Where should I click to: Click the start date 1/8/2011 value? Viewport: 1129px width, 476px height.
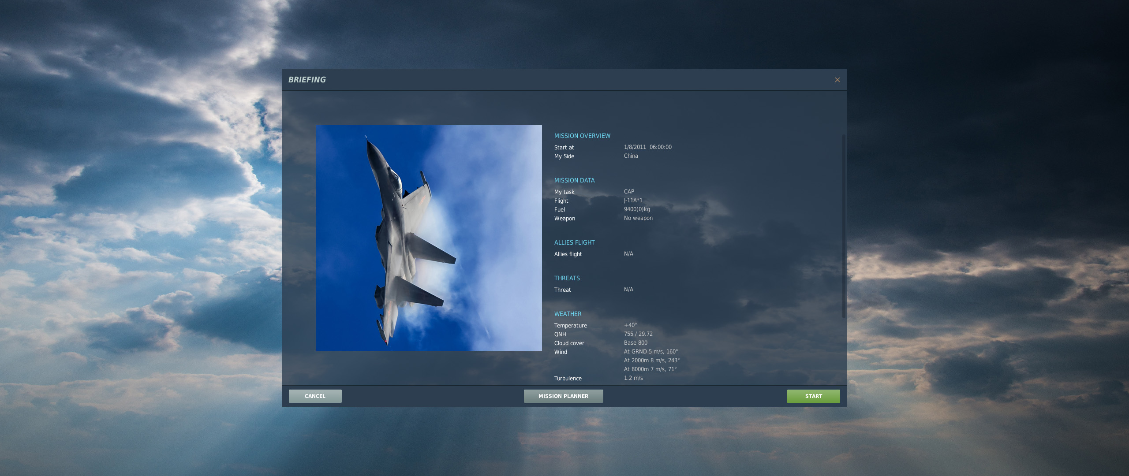pyautogui.click(x=635, y=147)
